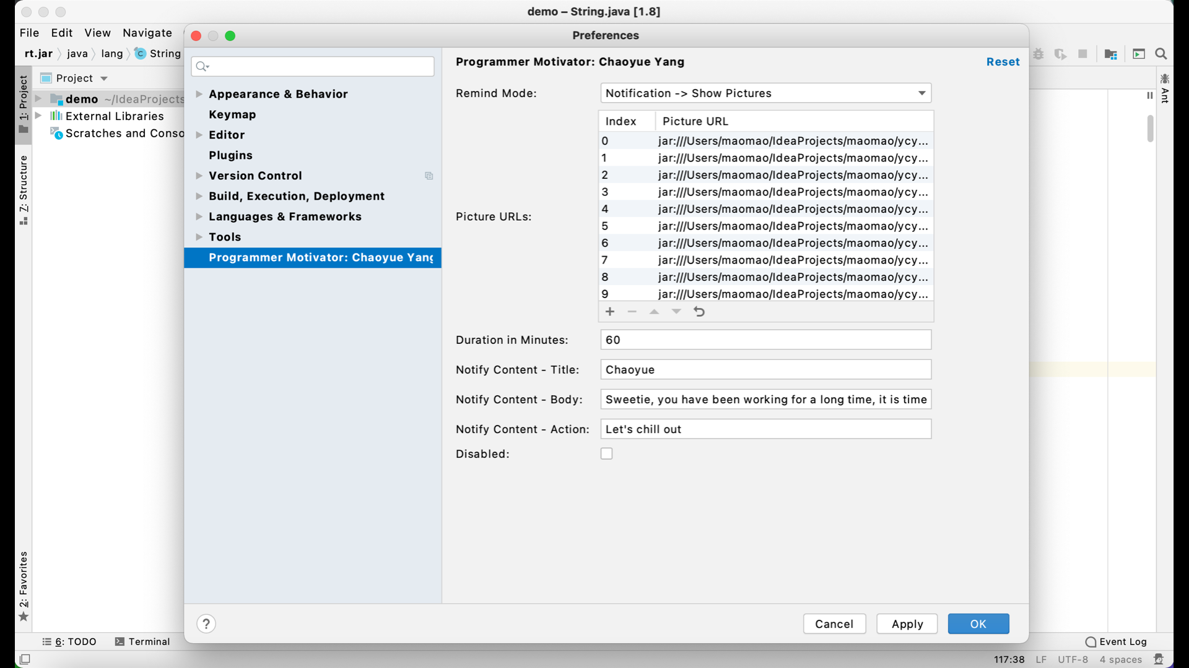The width and height of the screenshot is (1189, 668).
Task: Open the Navigate menu
Action: click(x=147, y=33)
